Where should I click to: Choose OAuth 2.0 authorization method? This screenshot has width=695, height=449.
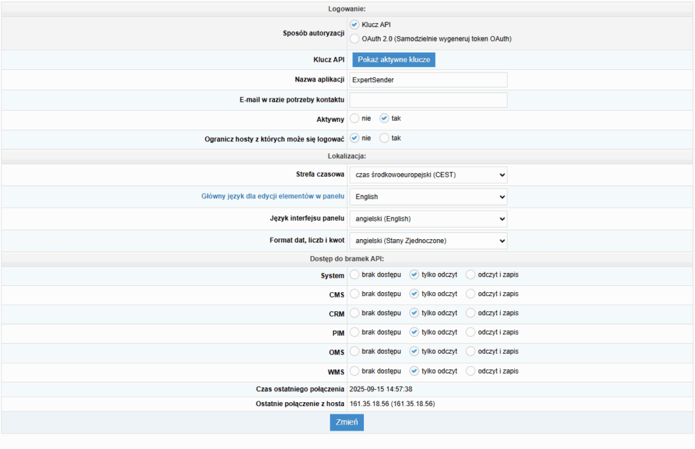(354, 39)
